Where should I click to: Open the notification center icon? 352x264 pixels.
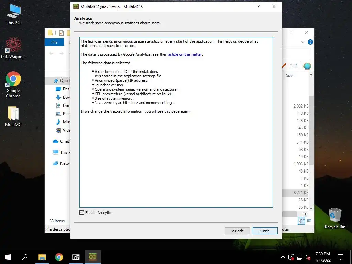[341, 257]
